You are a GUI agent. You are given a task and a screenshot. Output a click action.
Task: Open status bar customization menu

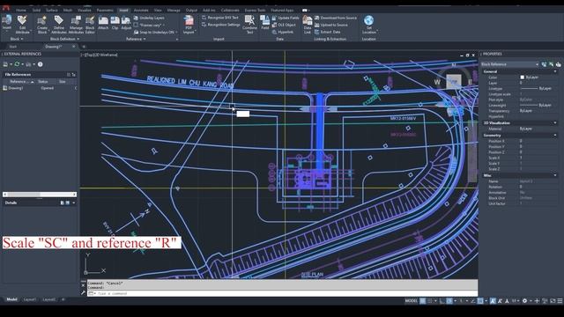560,301
